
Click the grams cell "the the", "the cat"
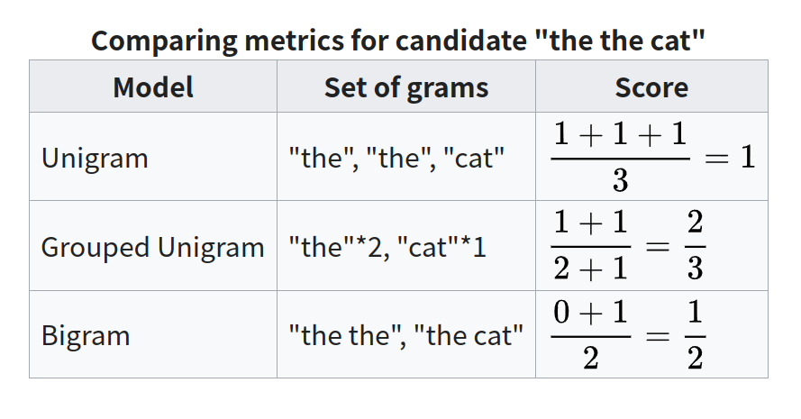[406, 334]
